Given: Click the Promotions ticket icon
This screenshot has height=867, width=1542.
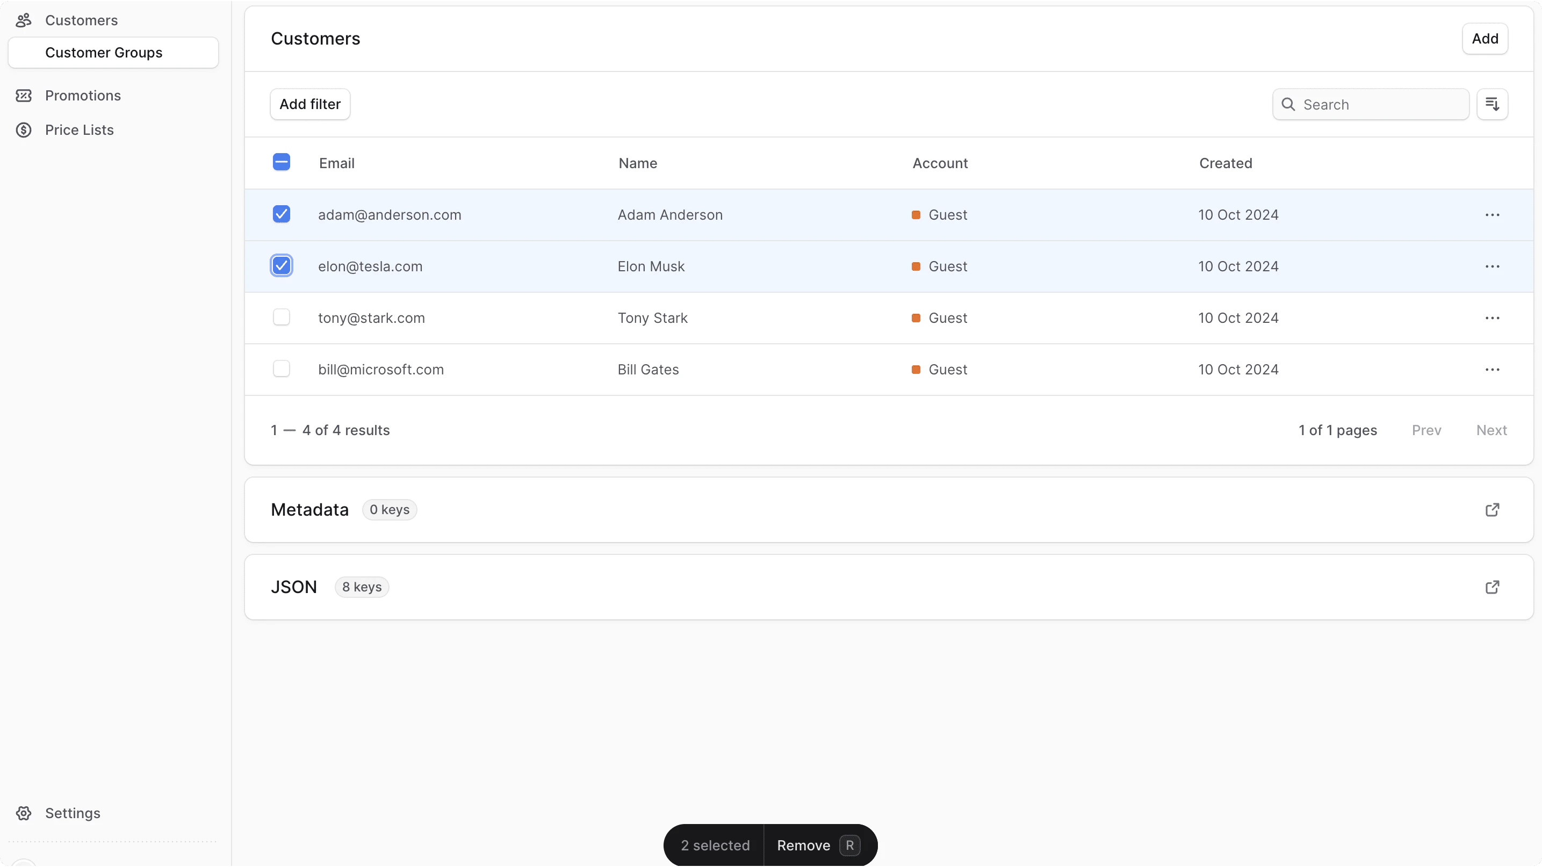Looking at the screenshot, I should 23,96.
